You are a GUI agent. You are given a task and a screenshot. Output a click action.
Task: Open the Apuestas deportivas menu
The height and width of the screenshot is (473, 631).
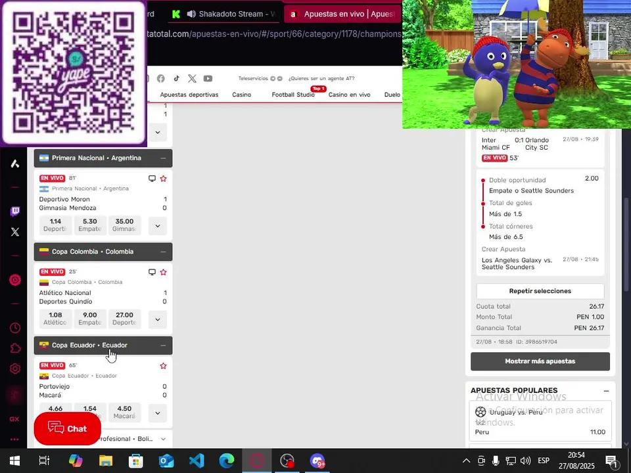(x=189, y=95)
